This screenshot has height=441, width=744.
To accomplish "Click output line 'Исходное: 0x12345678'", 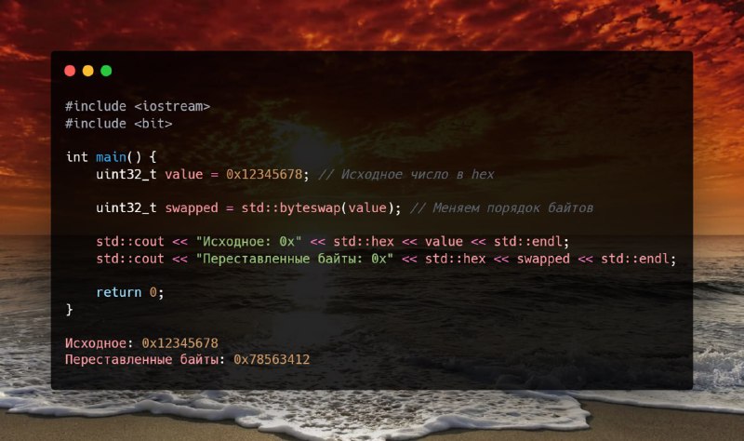I will point(141,342).
